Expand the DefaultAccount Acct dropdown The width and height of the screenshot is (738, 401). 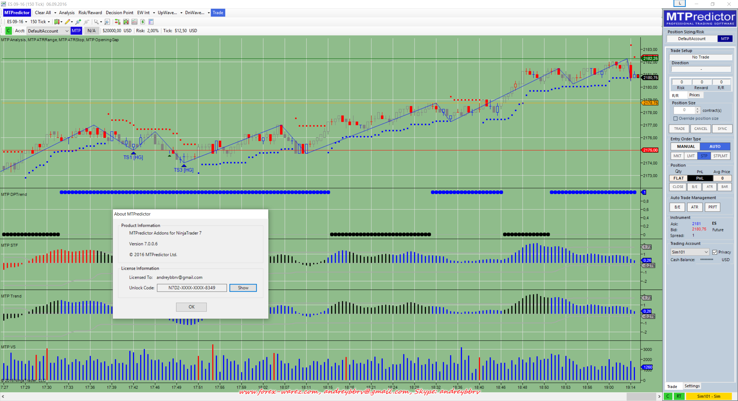(x=48, y=31)
